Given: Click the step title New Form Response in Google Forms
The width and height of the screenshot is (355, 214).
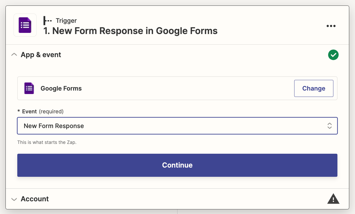Looking at the screenshot, I should (130, 31).
